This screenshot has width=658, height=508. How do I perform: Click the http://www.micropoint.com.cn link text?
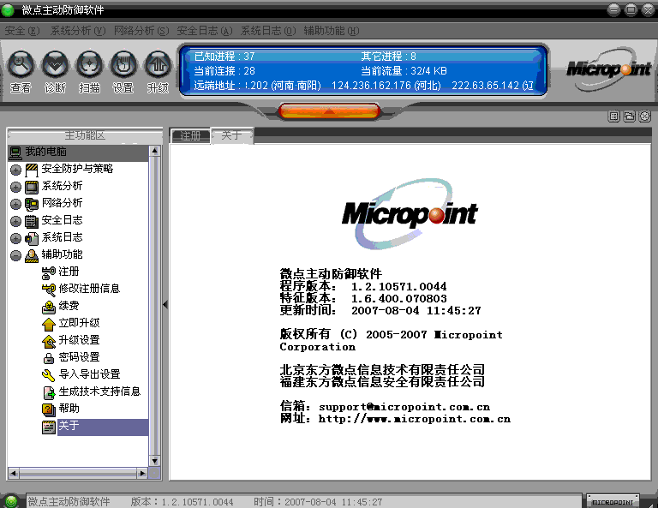[415, 419]
